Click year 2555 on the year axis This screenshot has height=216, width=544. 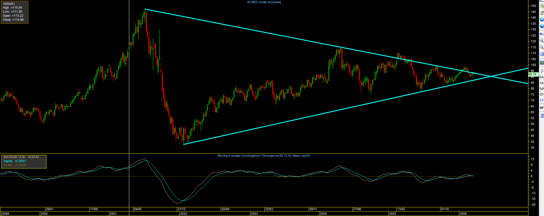(392, 214)
